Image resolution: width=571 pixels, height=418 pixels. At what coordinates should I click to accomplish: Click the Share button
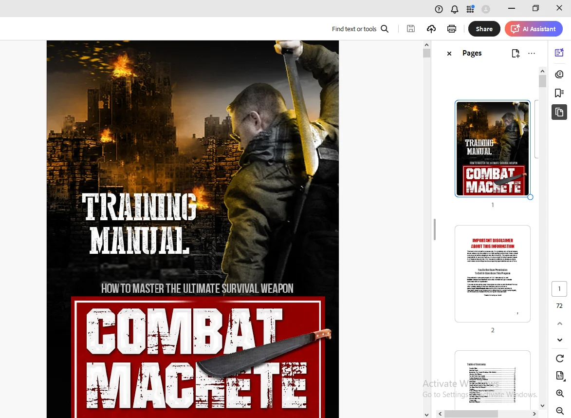(484, 29)
